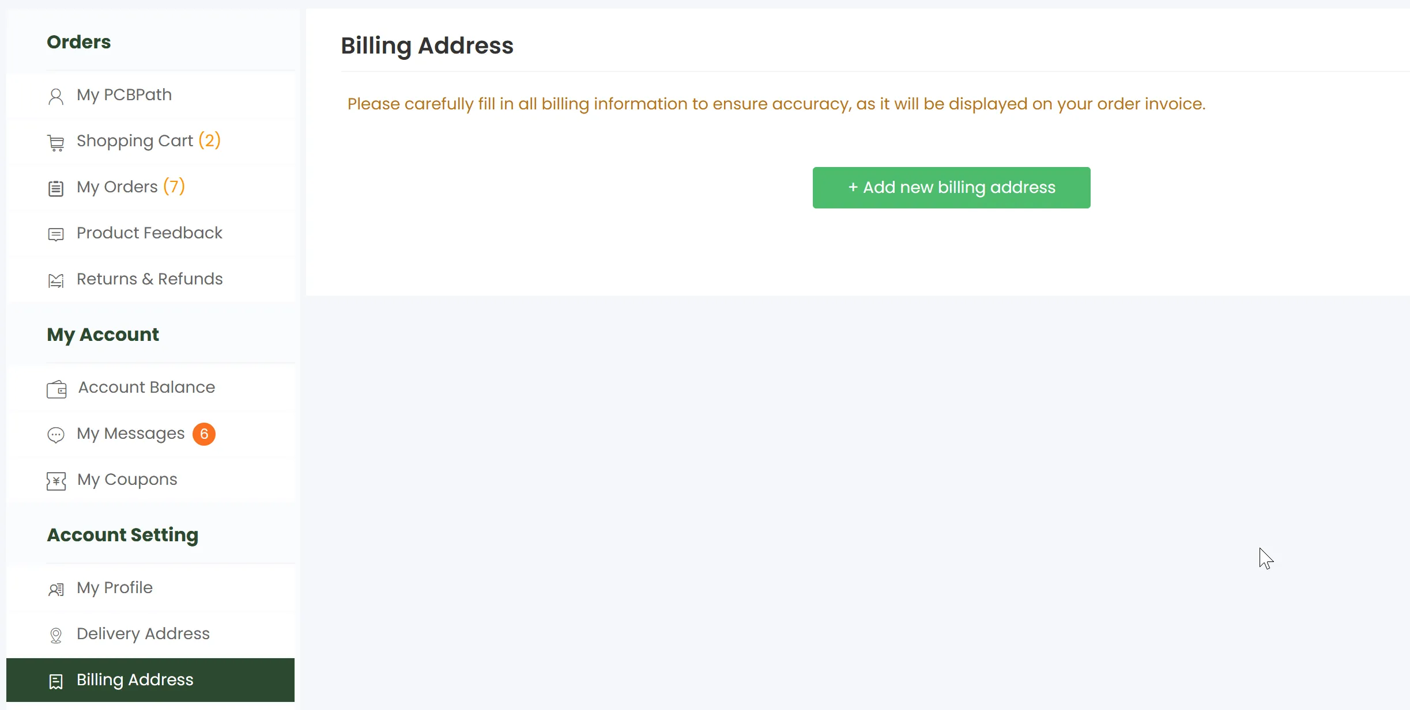This screenshot has width=1410, height=710.
Task: Select Delivery Address in sidebar
Action: pyautogui.click(x=143, y=634)
